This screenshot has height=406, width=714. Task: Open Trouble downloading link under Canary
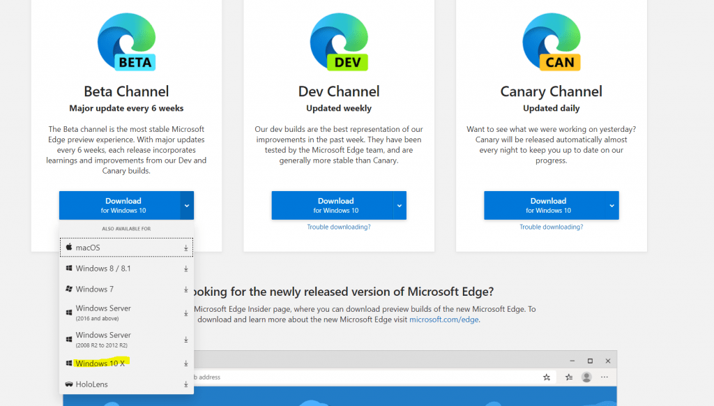(551, 227)
